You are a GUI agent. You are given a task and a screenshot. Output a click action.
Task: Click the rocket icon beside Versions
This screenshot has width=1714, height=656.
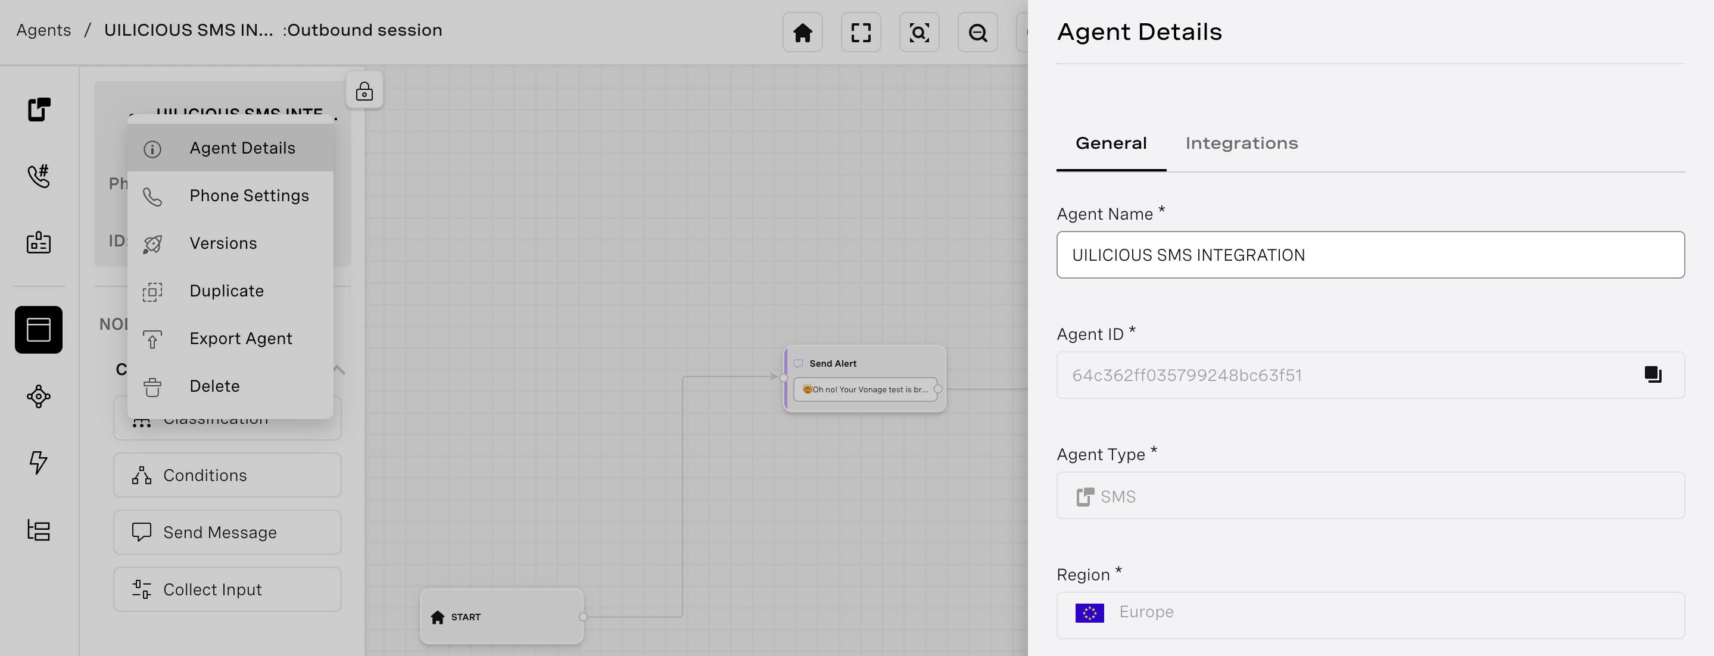point(152,244)
